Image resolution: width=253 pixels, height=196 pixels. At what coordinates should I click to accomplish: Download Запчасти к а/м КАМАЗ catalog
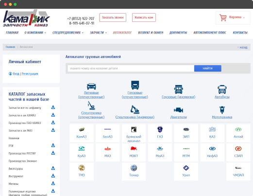coord(53,115)
